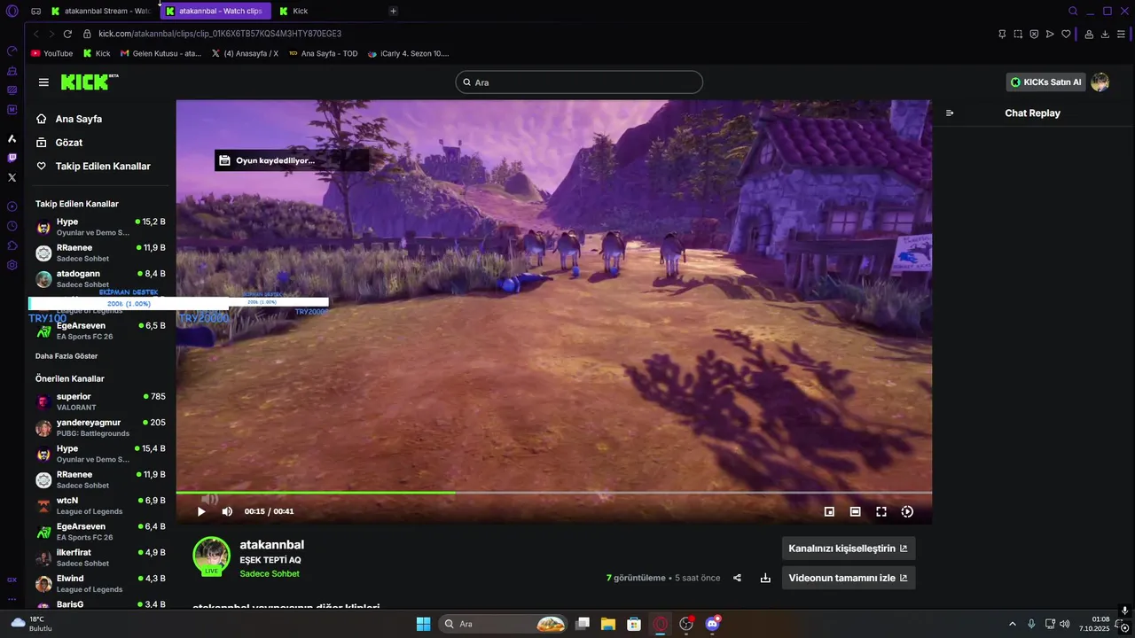1135x638 pixels.
Task: Open Elwind recommended channel
Action: click(x=100, y=584)
